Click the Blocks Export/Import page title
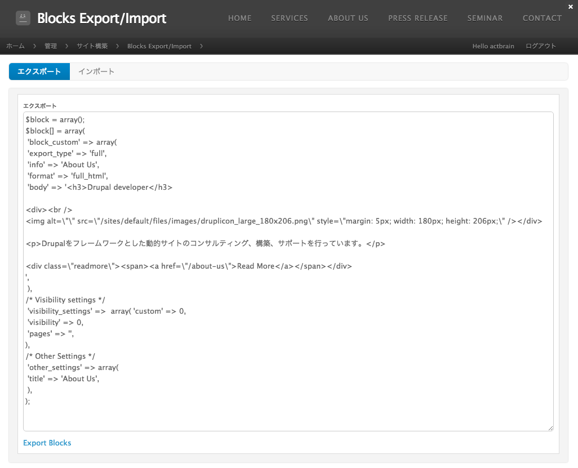The image size is (578, 468). click(x=101, y=18)
